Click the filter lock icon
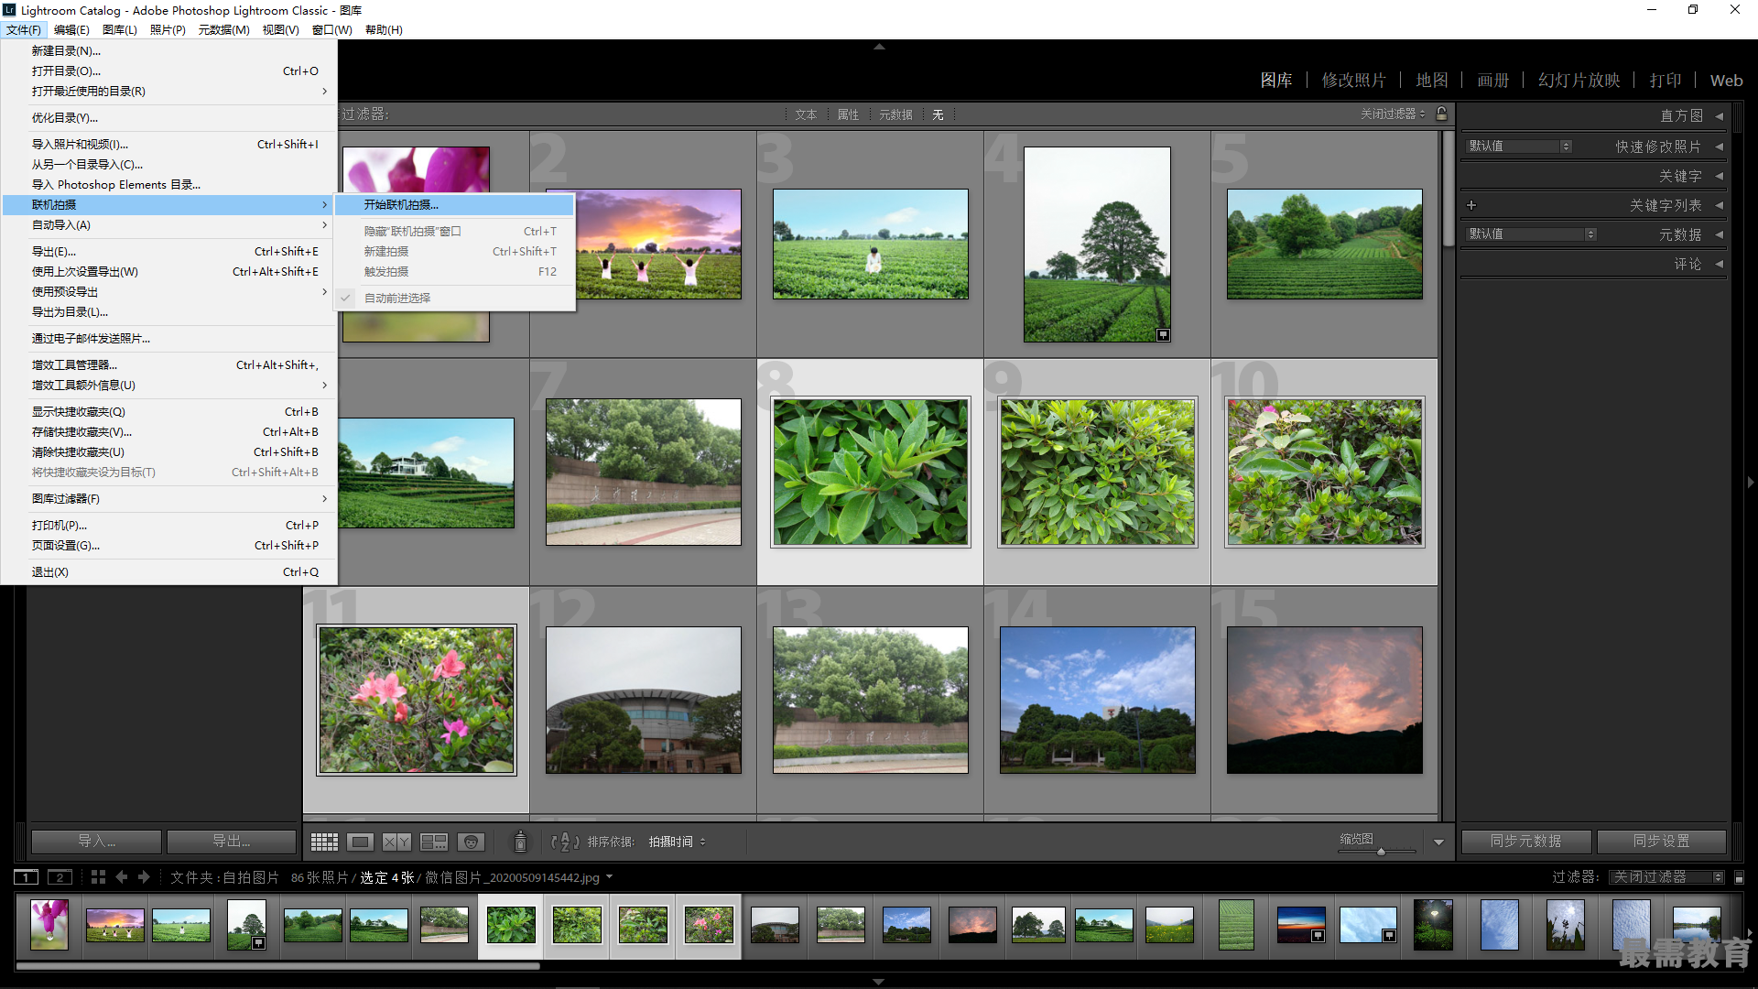1758x989 pixels. point(1442,114)
